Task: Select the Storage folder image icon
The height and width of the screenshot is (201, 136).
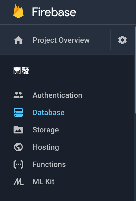Action: [x=18, y=130]
